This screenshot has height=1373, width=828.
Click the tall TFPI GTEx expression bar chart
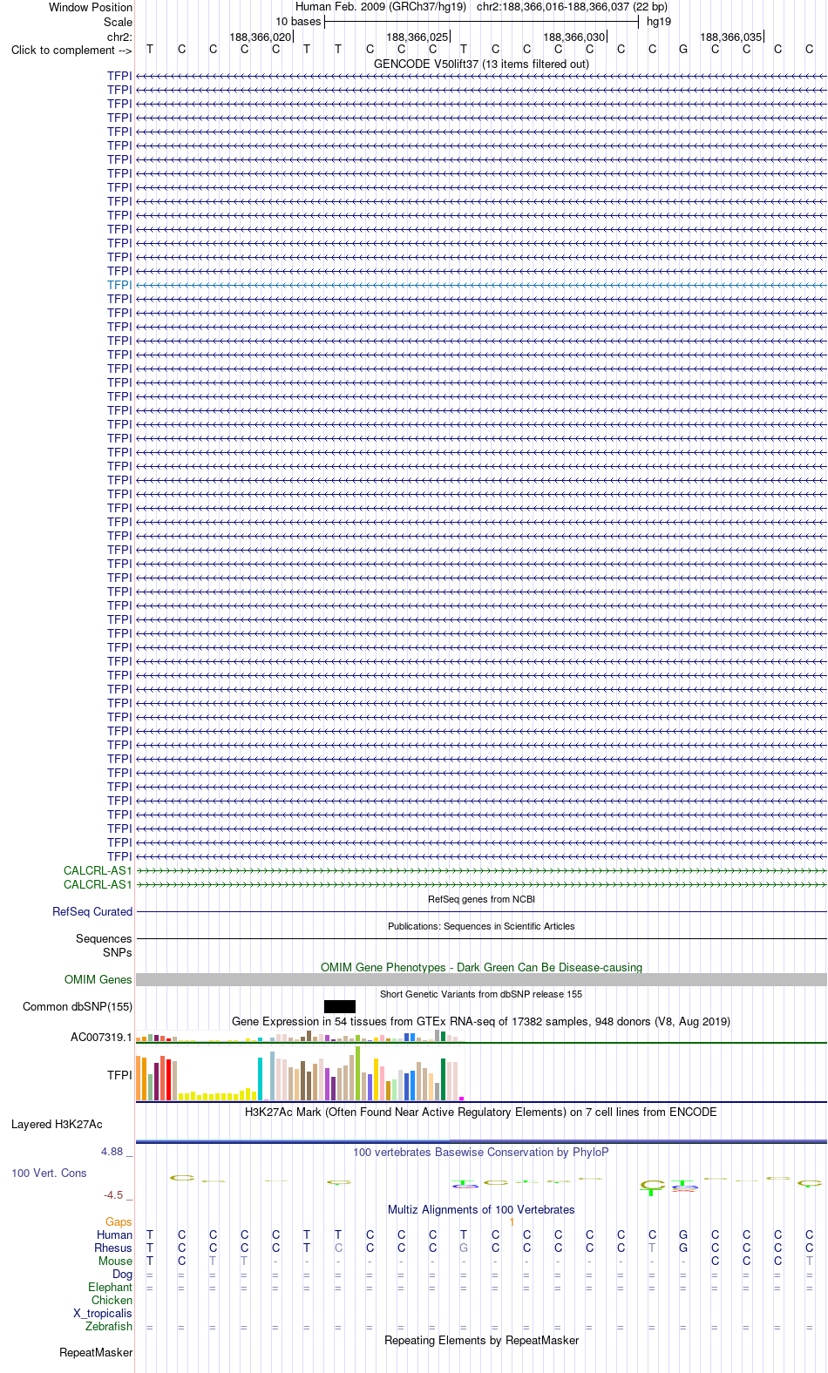(300, 1074)
